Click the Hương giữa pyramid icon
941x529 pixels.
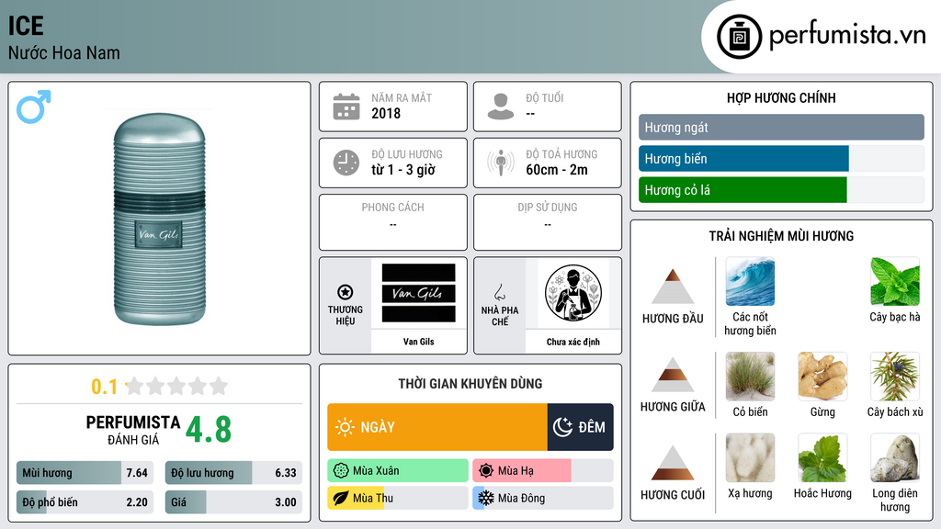point(673,375)
